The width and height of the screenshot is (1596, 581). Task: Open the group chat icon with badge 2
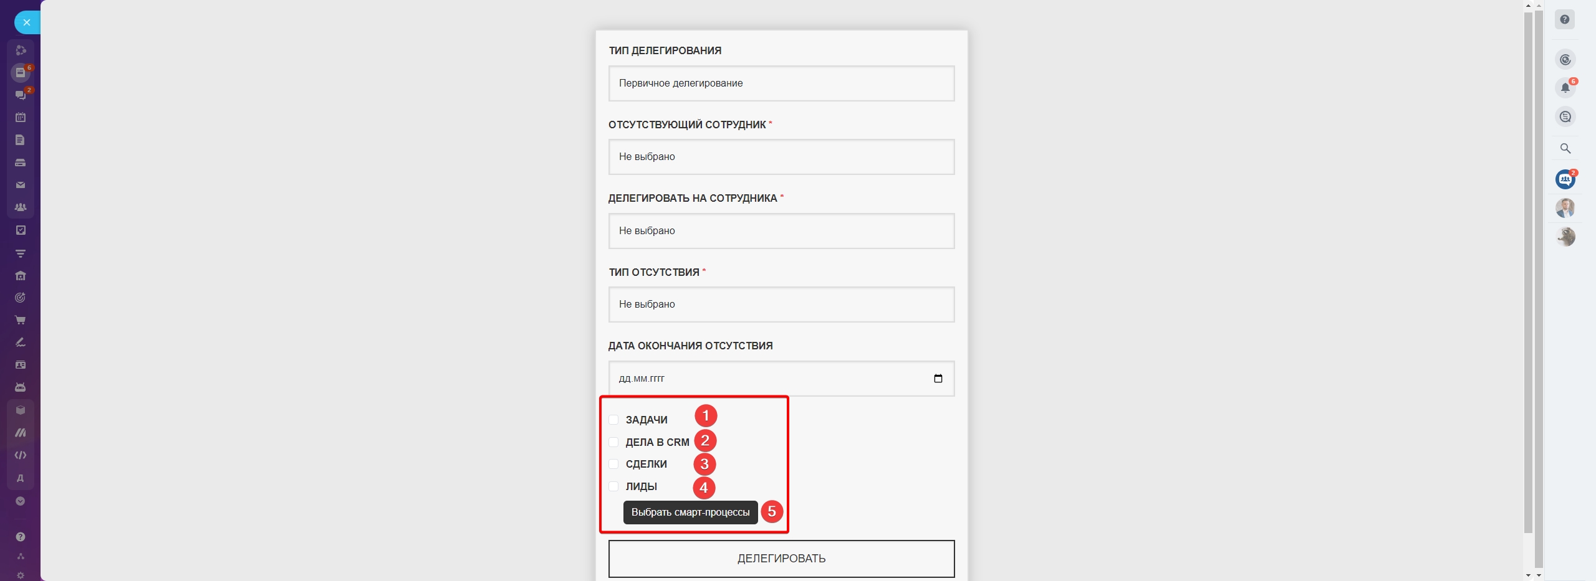(x=1565, y=179)
